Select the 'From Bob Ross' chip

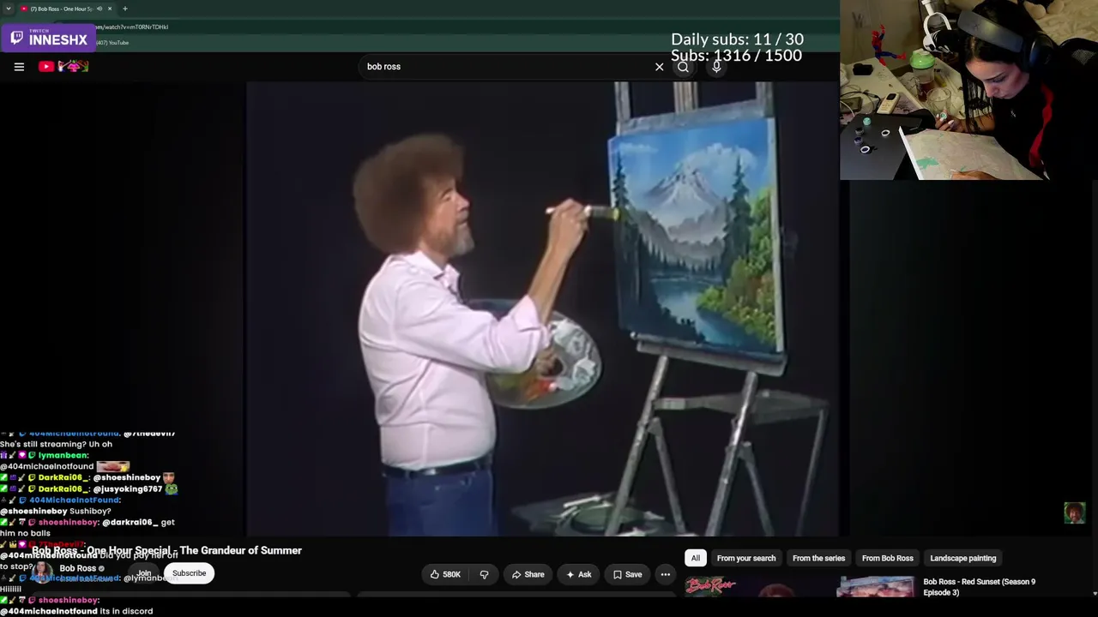point(888,558)
